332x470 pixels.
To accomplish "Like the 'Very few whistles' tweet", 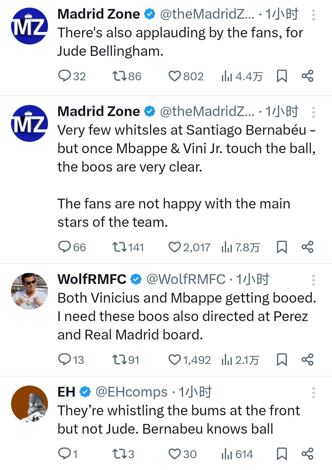I will 174,247.
